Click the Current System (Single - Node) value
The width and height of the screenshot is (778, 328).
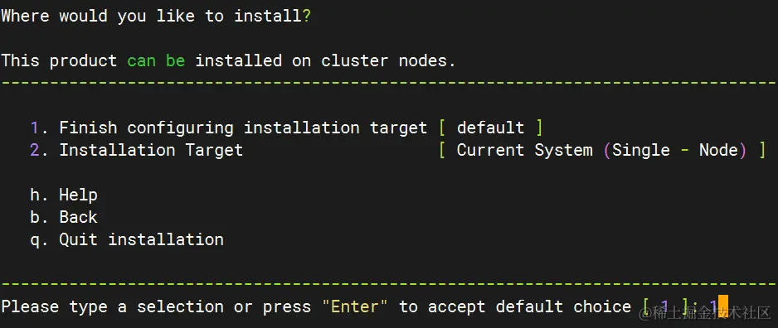pos(602,150)
